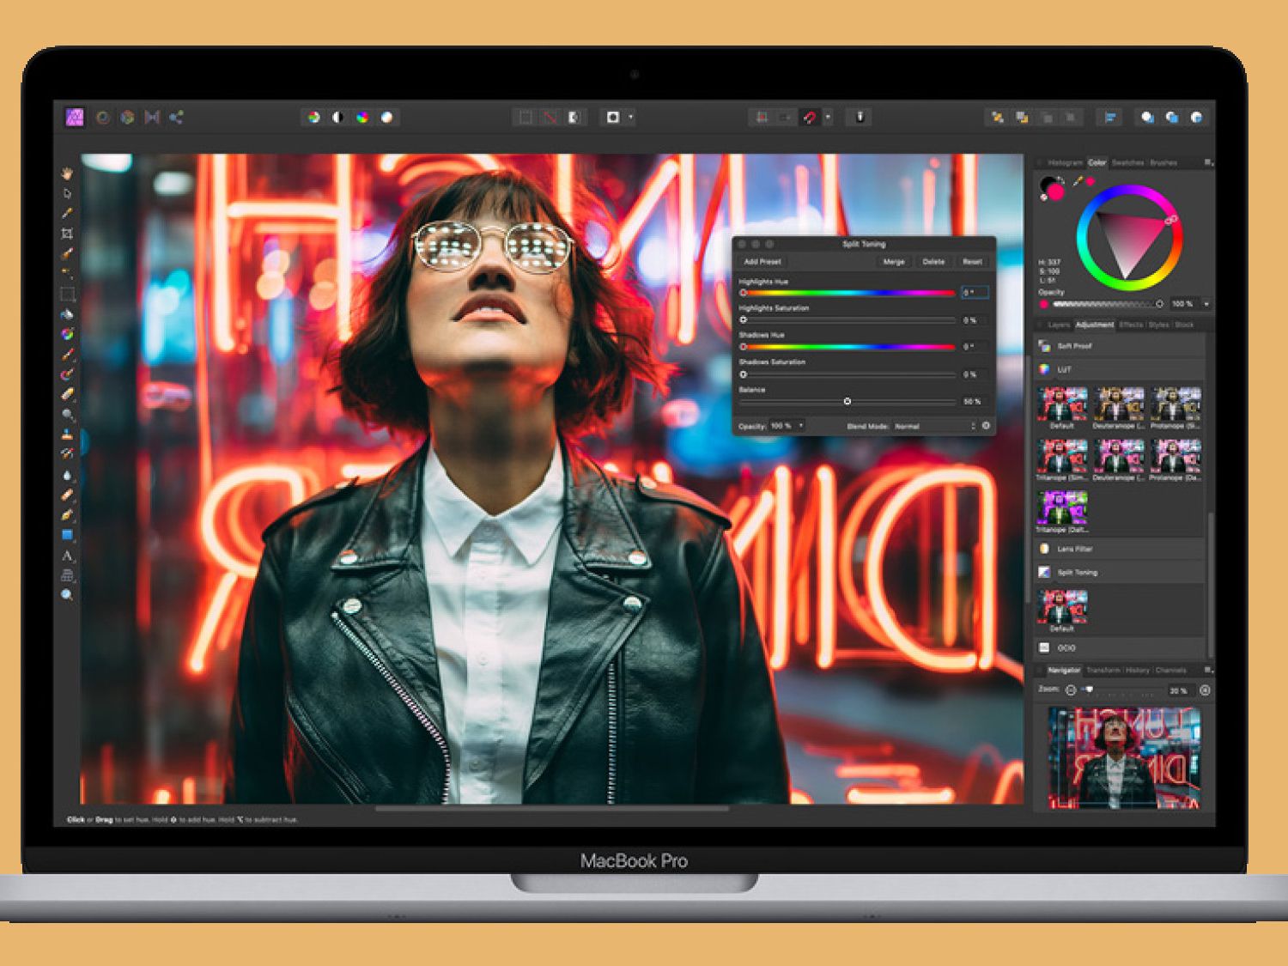
Task: Select the Mesh Warp tool
Action: click(67, 575)
